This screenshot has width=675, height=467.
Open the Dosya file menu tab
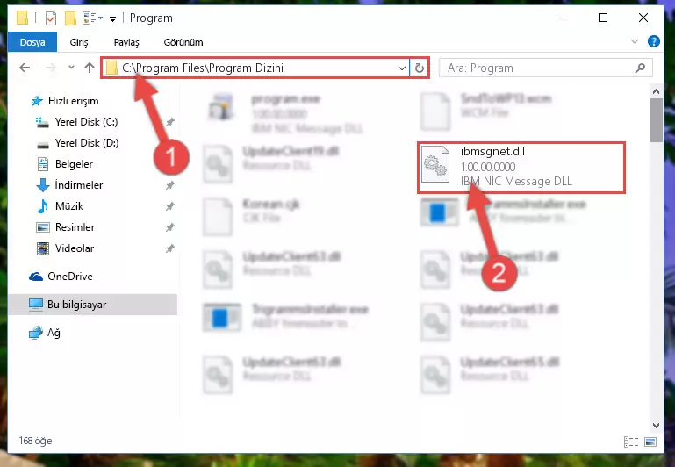(32, 42)
